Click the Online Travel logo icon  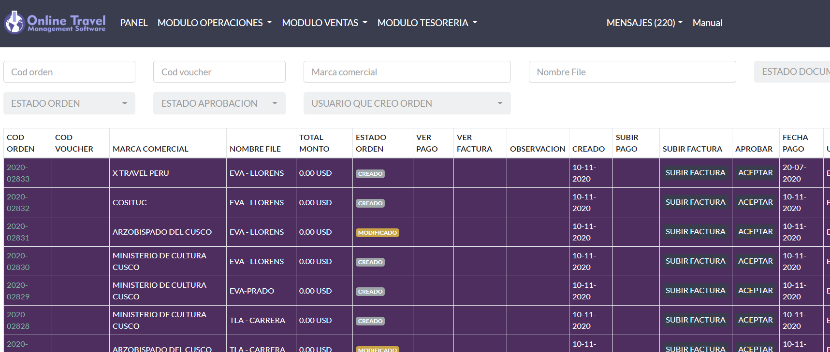[x=15, y=22]
